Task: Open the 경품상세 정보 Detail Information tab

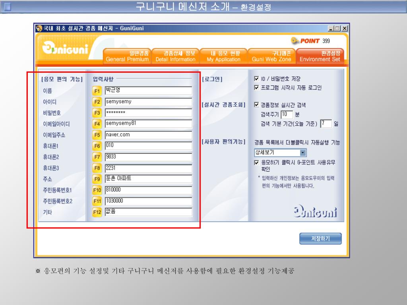Action: point(175,56)
